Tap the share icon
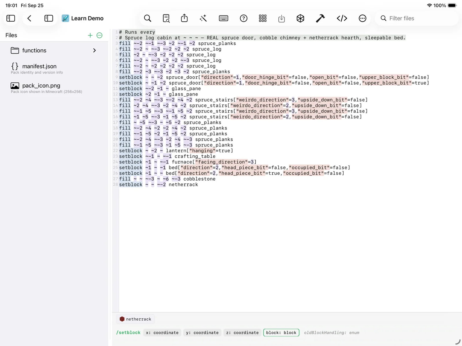 click(184, 18)
